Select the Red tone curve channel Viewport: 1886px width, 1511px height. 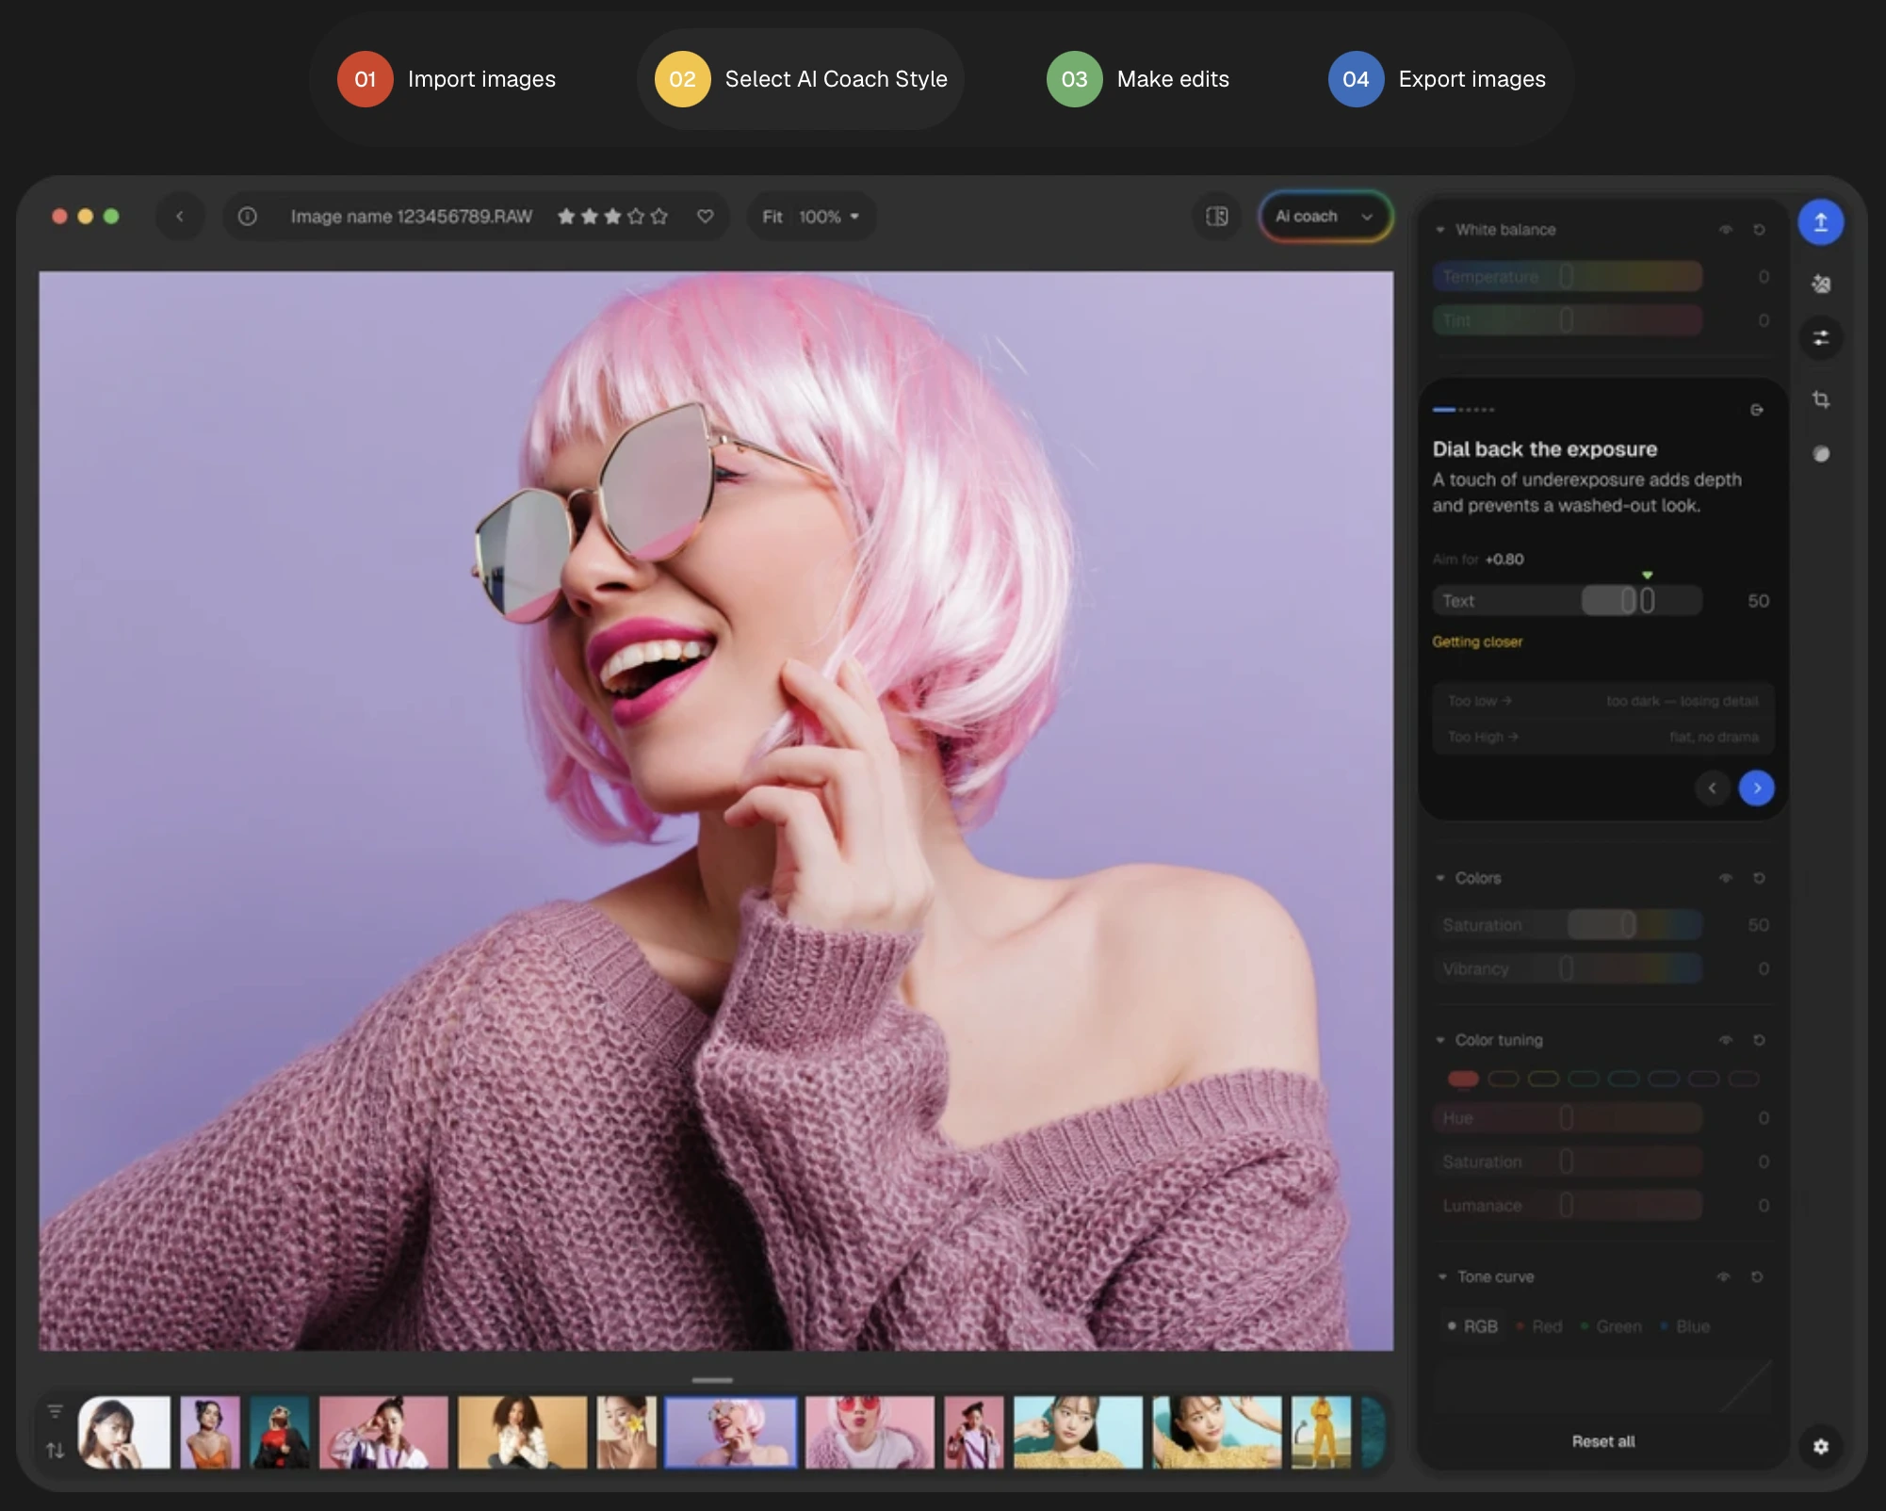[x=1539, y=1326]
